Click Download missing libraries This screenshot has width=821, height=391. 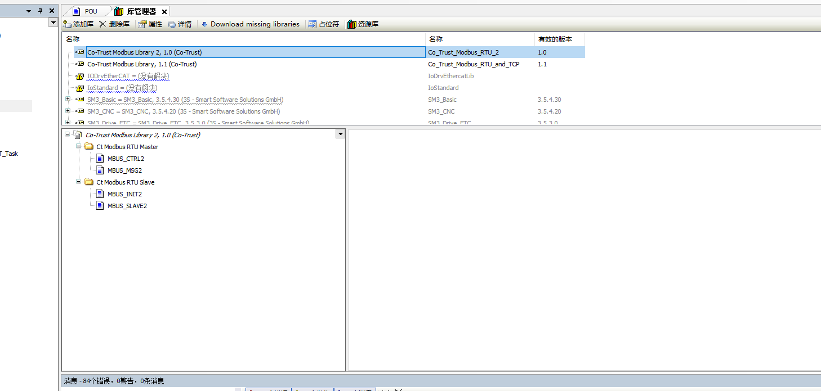tap(251, 24)
